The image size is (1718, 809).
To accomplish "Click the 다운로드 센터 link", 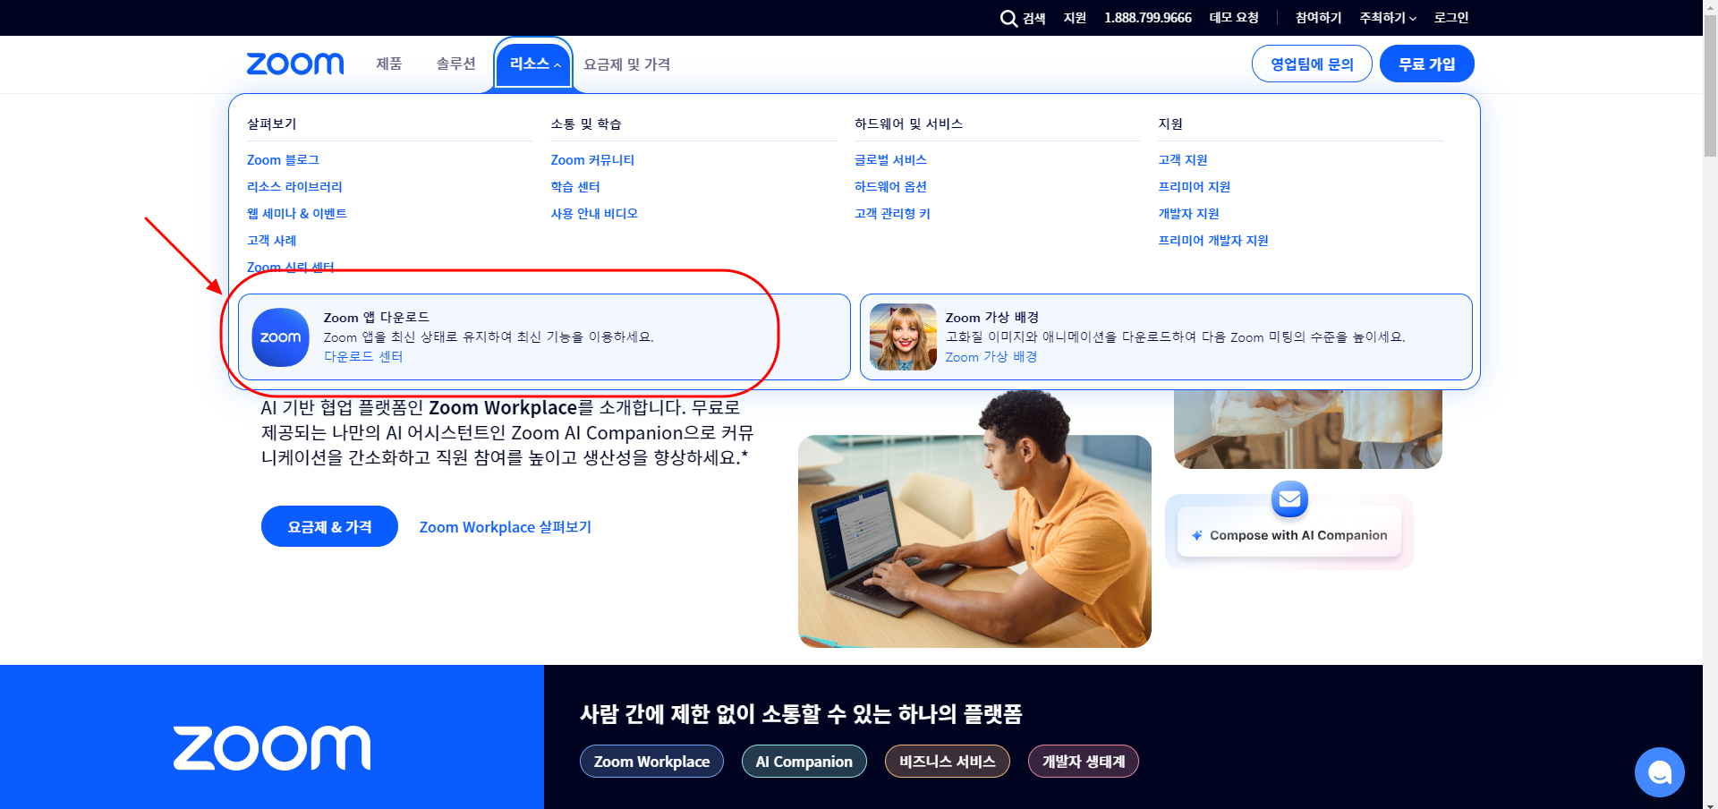I will [x=363, y=357].
